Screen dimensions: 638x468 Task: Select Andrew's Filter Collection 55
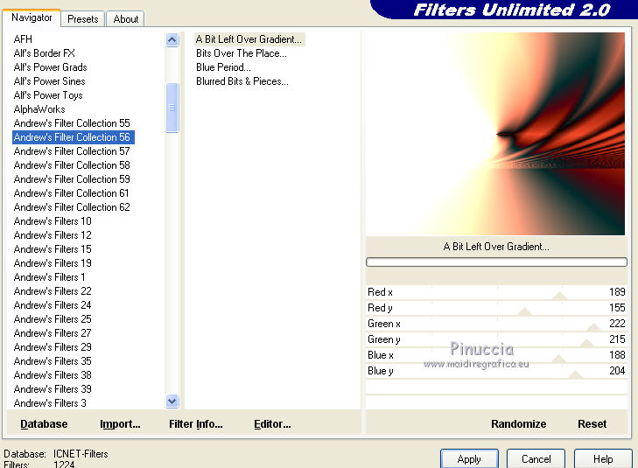(x=72, y=123)
